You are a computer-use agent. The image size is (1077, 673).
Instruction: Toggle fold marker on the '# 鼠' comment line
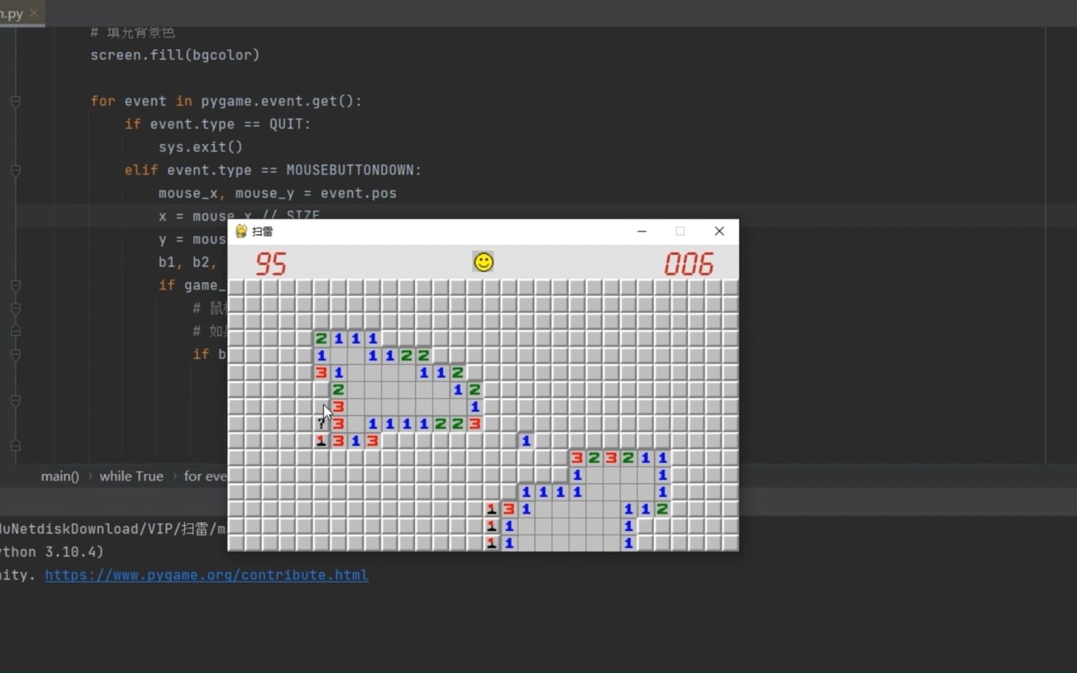tap(16, 308)
